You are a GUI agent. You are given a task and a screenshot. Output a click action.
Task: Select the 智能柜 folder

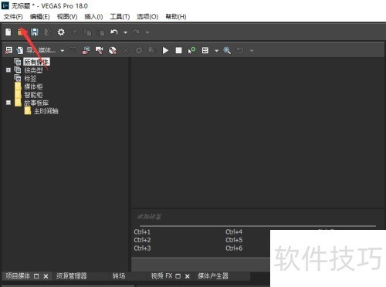33,95
